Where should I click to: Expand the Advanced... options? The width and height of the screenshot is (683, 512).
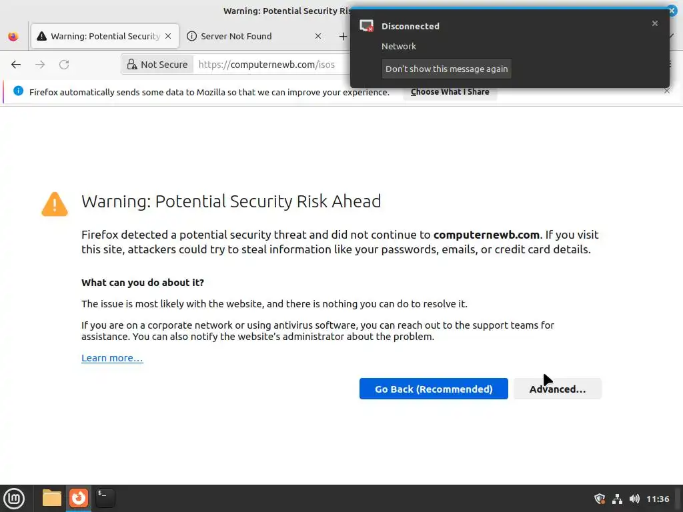557,389
